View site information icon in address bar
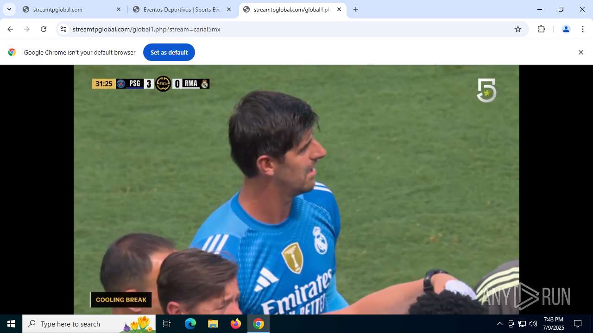Screen dimensions: 593x333 coord(63,29)
